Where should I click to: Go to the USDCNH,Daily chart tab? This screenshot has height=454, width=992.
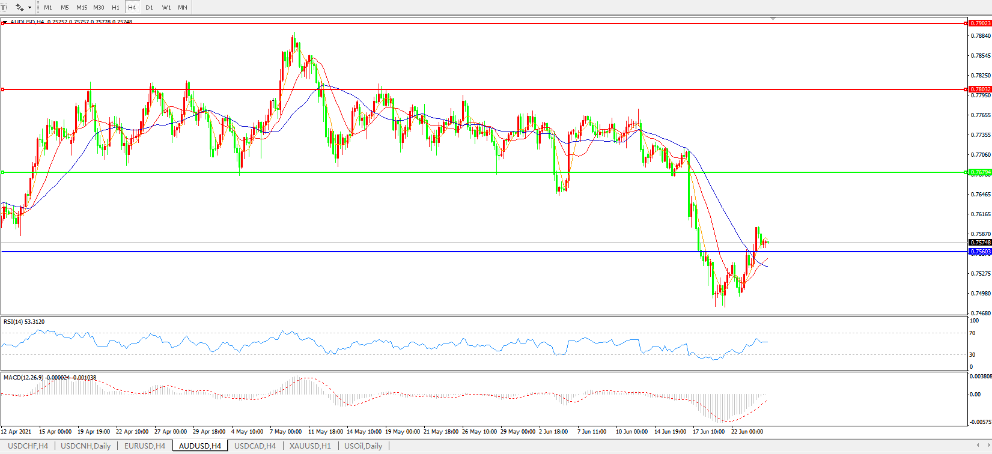coord(85,446)
